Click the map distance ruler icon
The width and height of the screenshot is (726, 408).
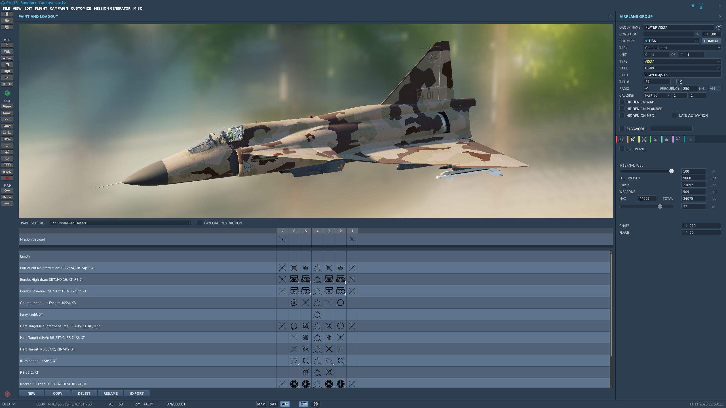click(7, 203)
